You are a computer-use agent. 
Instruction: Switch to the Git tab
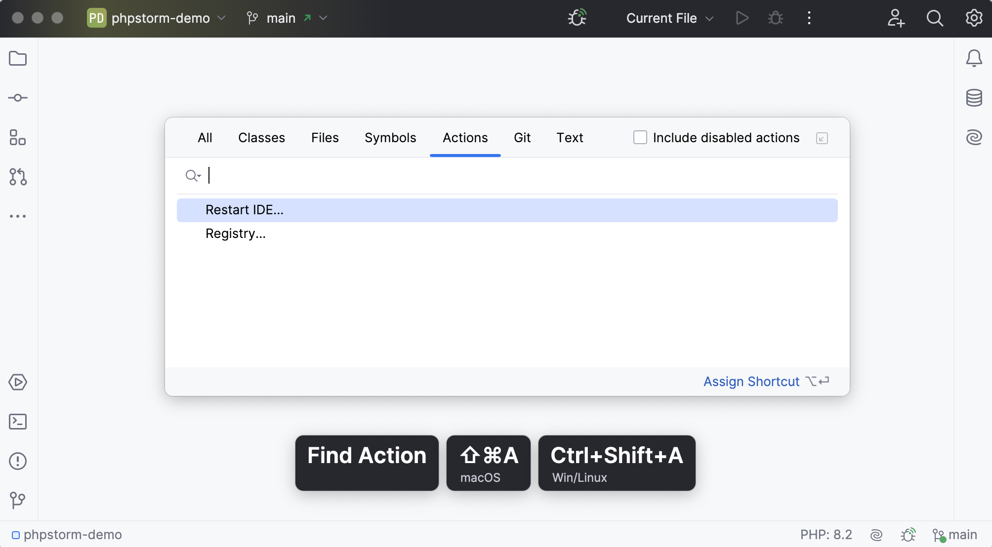click(522, 138)
